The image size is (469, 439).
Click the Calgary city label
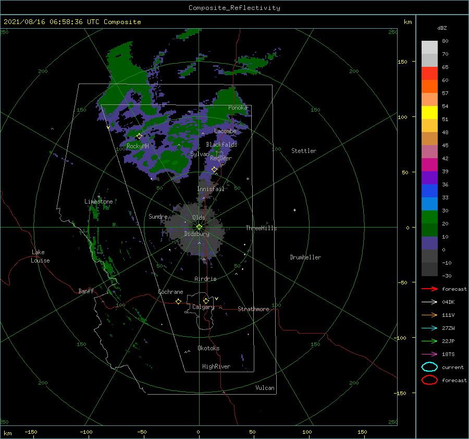click(203, 307)
